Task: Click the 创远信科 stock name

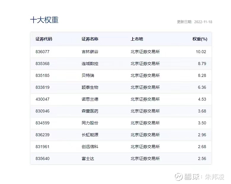Action: [90, 147]
